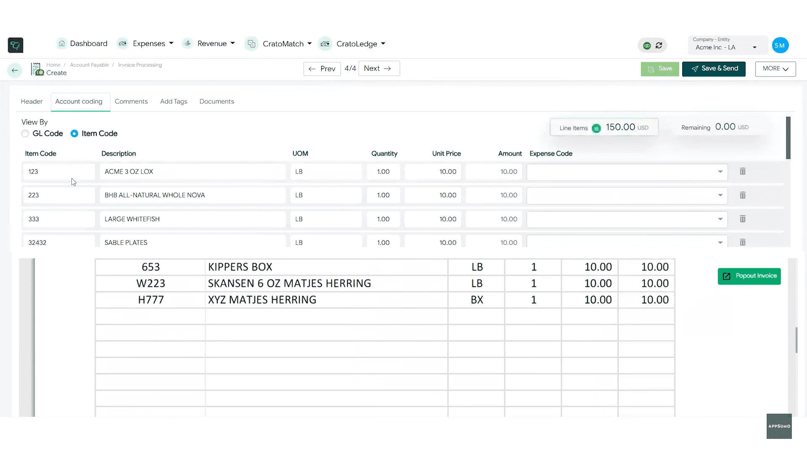807x454 pixels.
Task: Switch to the Header tab
Action: [32, 101]
